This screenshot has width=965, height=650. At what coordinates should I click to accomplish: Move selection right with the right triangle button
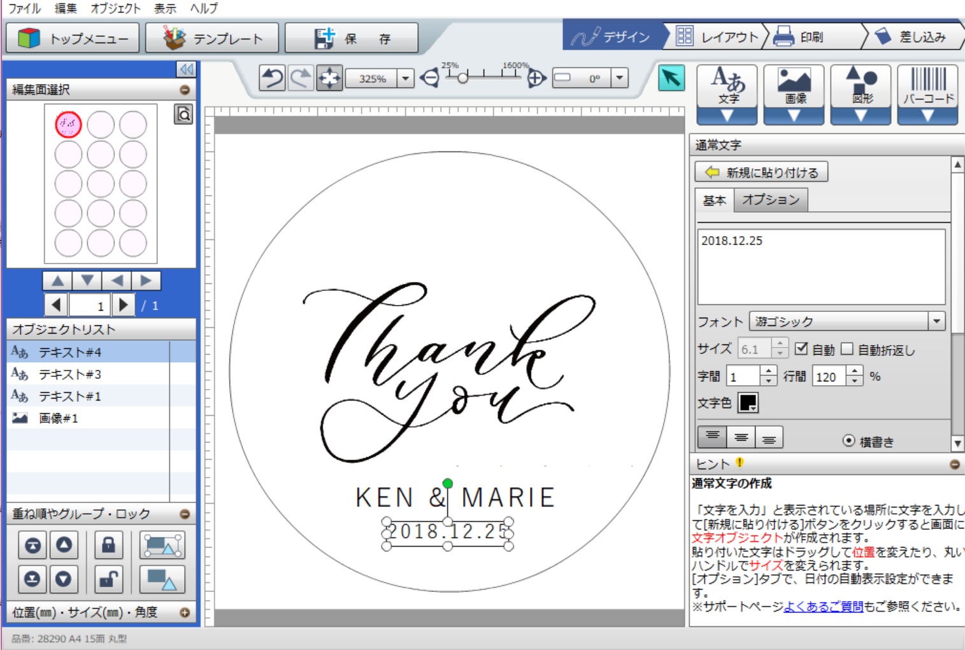[x=146, y=281]
